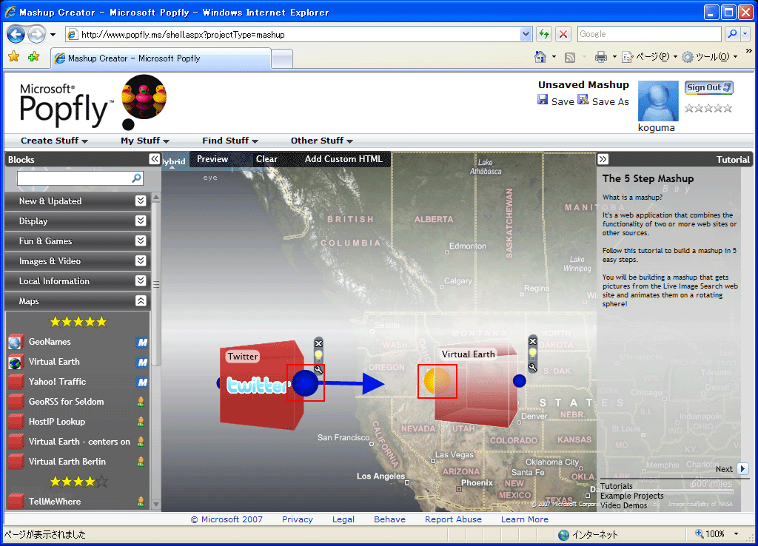
Task: Open the Twitter block's wrench settings
Action: tap(318, 370)
